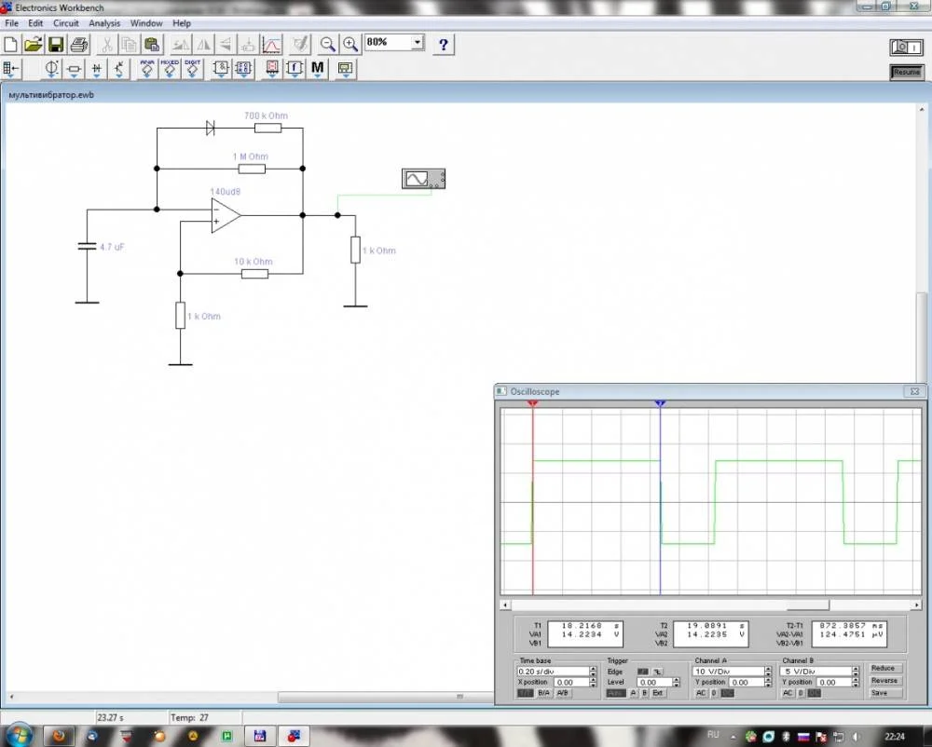Click the Help question mark icon
Viewport: 932px width, 747px height.
coord(444,44)
